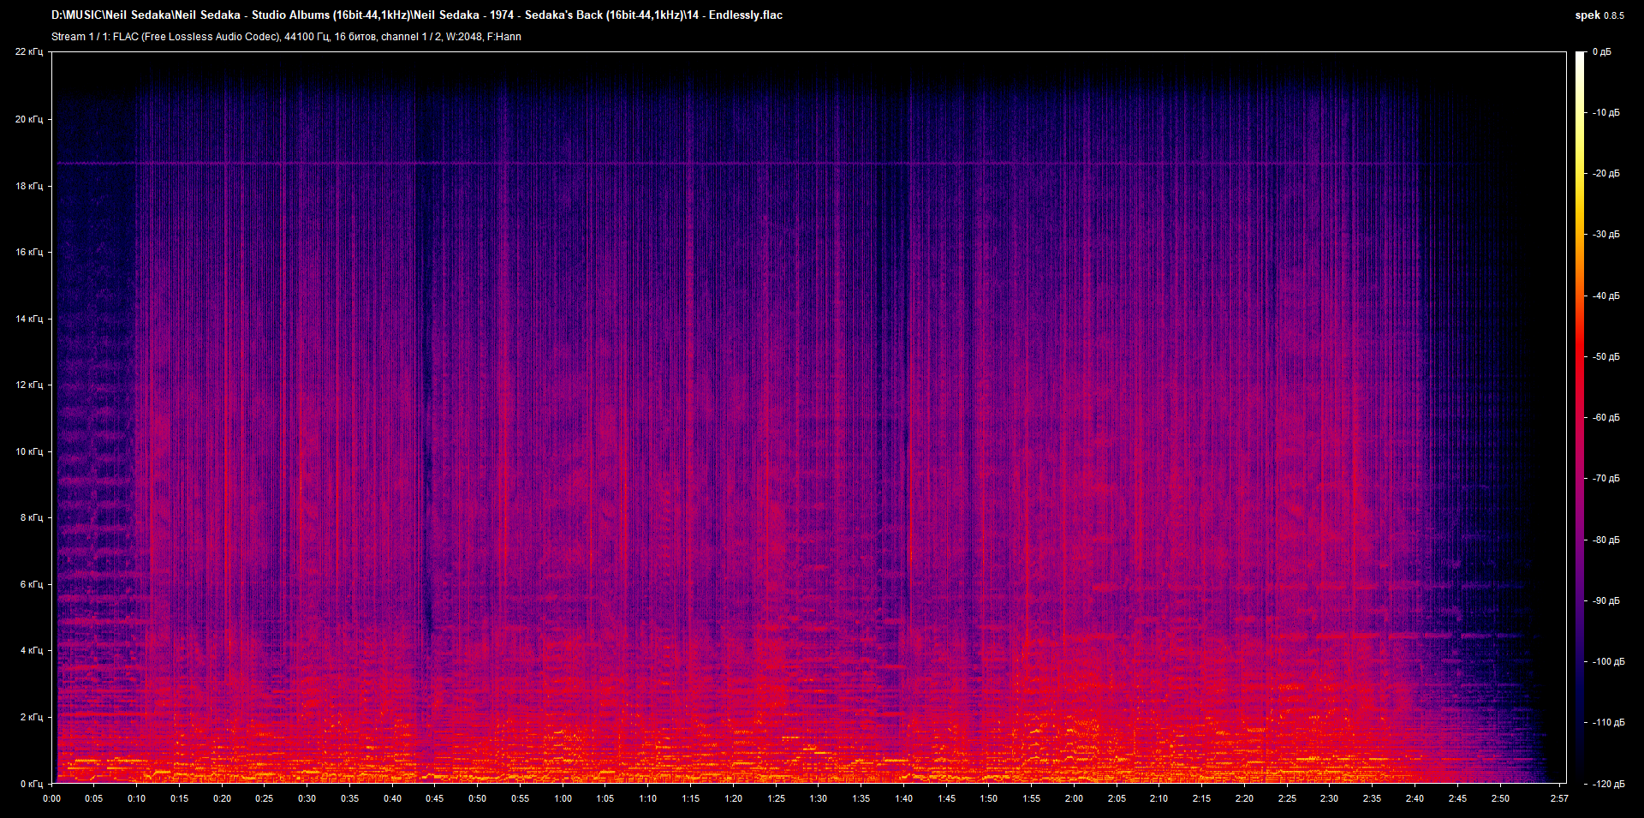
Task: Click the 1:35 time axis label
Action: tap(861, 799)
